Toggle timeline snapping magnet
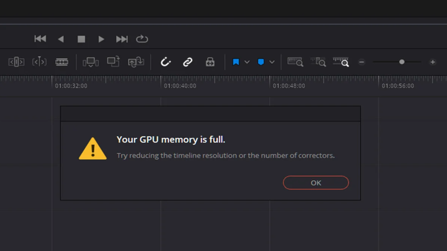The image size is (447, 251). pyautogui.click(x=165, y=62)
